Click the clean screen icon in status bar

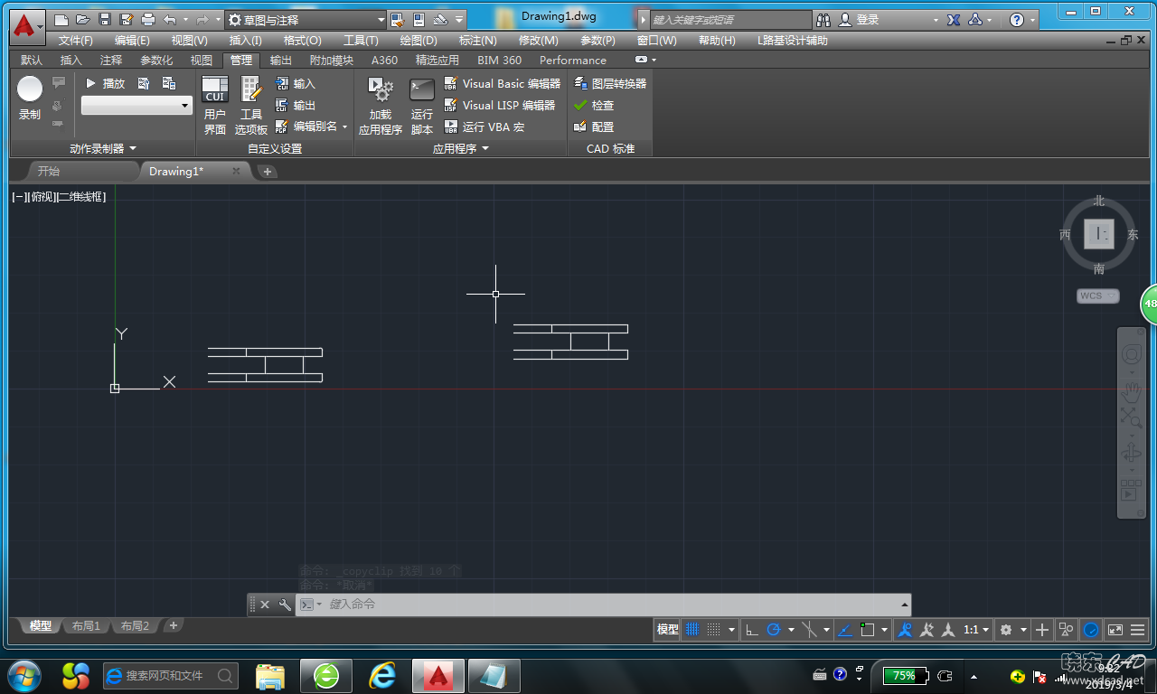(1115, 630)
